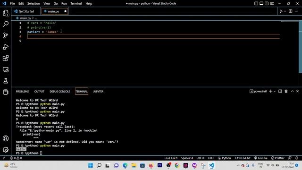Split the editor to the right
The image size is (302, 170).
(x=291, y=11)
